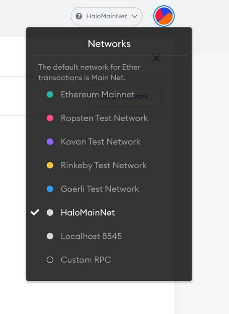Click the pink Ropsten network dot
This screenshot has height=314, width=229.
(x=50, y=118)
